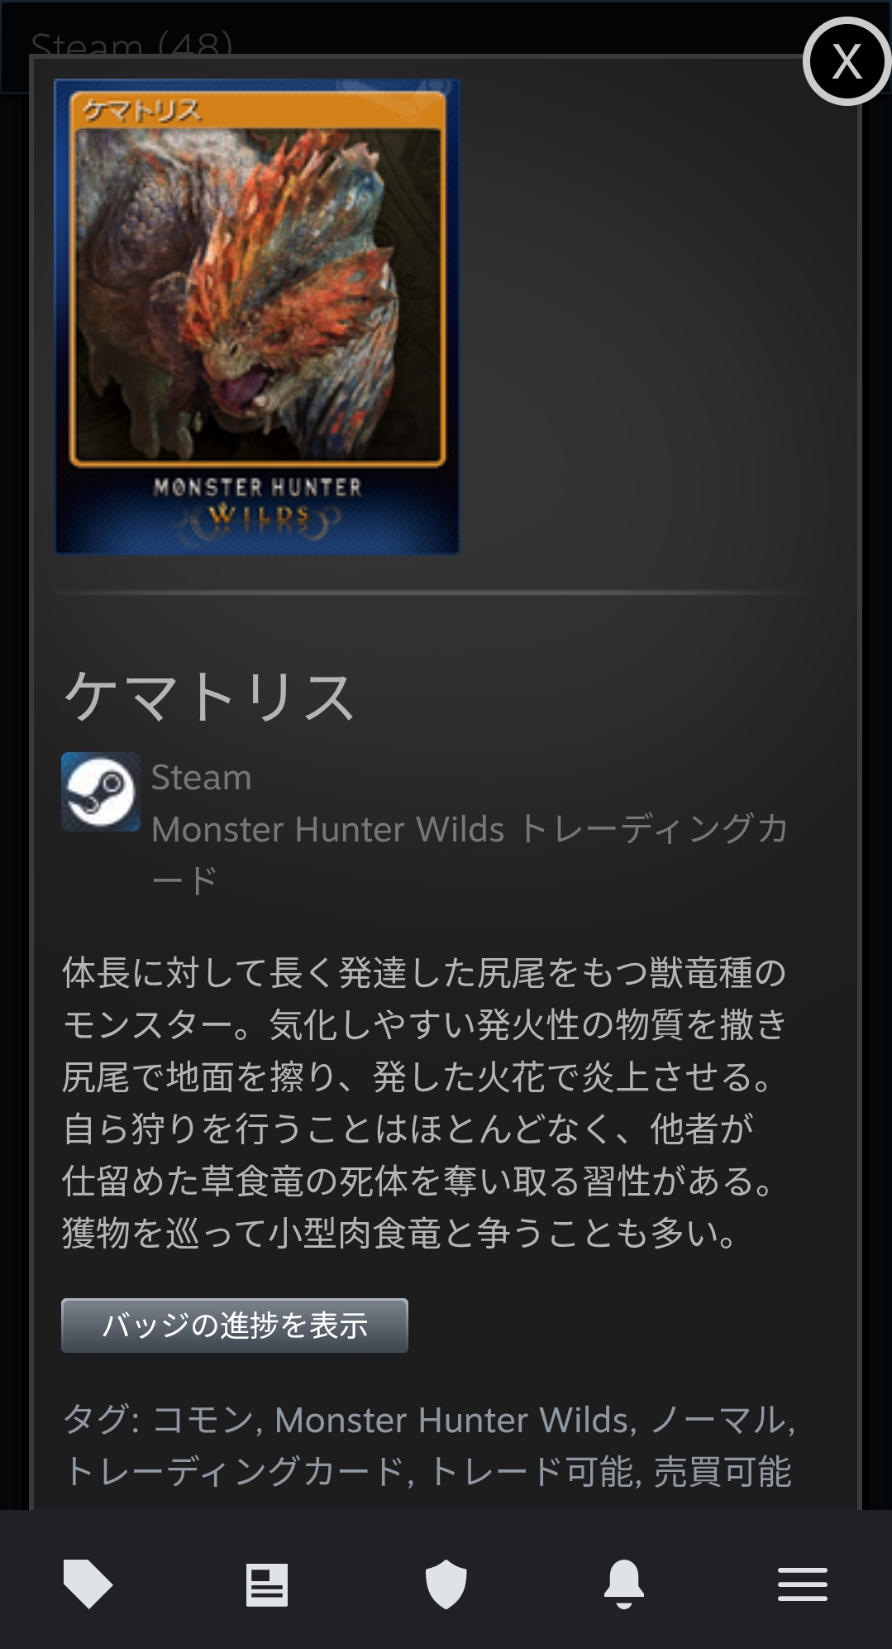Image resolution: width=892 pixels, height=1649 pixels.
Task: Tap the ノーマル tag
Action: [x=718, y=1420]
